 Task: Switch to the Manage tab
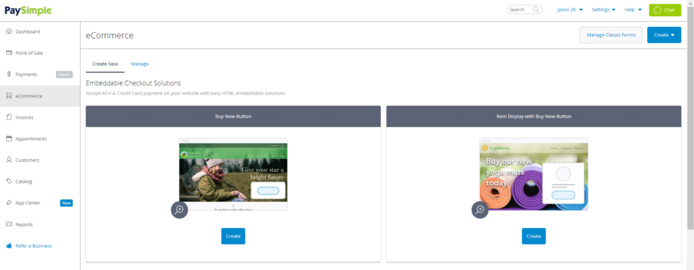140,64
